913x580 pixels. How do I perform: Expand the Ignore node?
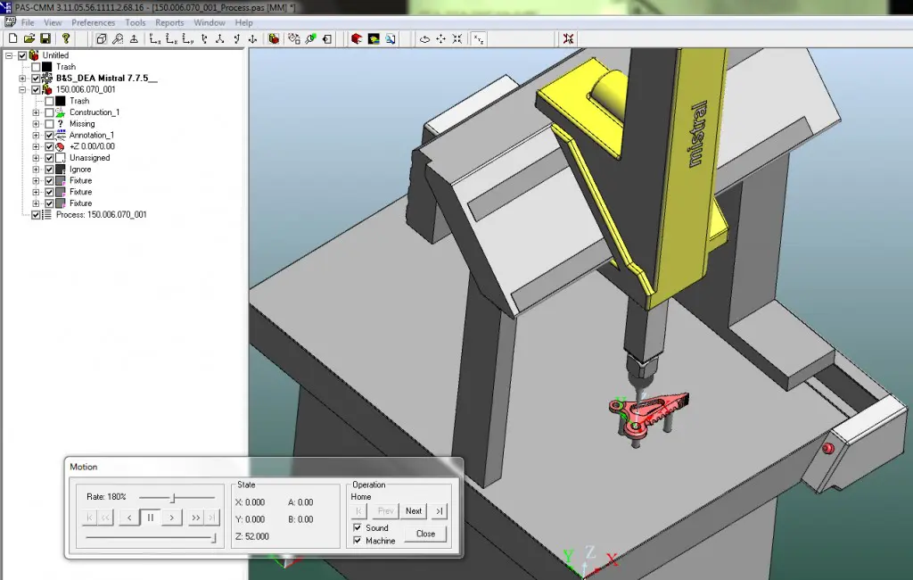[x=36, y=169]
